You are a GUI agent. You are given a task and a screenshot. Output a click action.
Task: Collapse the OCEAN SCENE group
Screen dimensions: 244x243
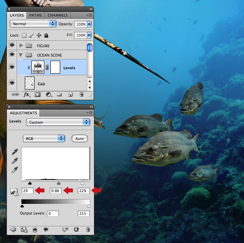click(x=21, y=55)
